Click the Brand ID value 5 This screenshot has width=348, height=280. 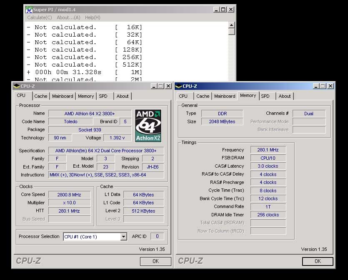[125, 121]
